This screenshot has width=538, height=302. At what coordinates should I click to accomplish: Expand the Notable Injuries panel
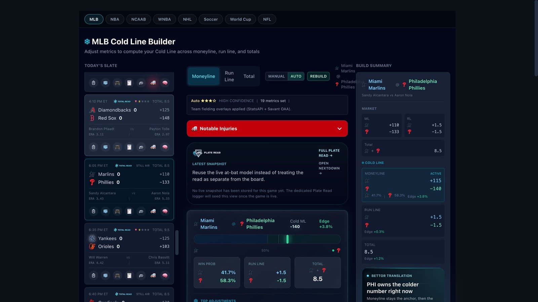click(x=267, y=129)
